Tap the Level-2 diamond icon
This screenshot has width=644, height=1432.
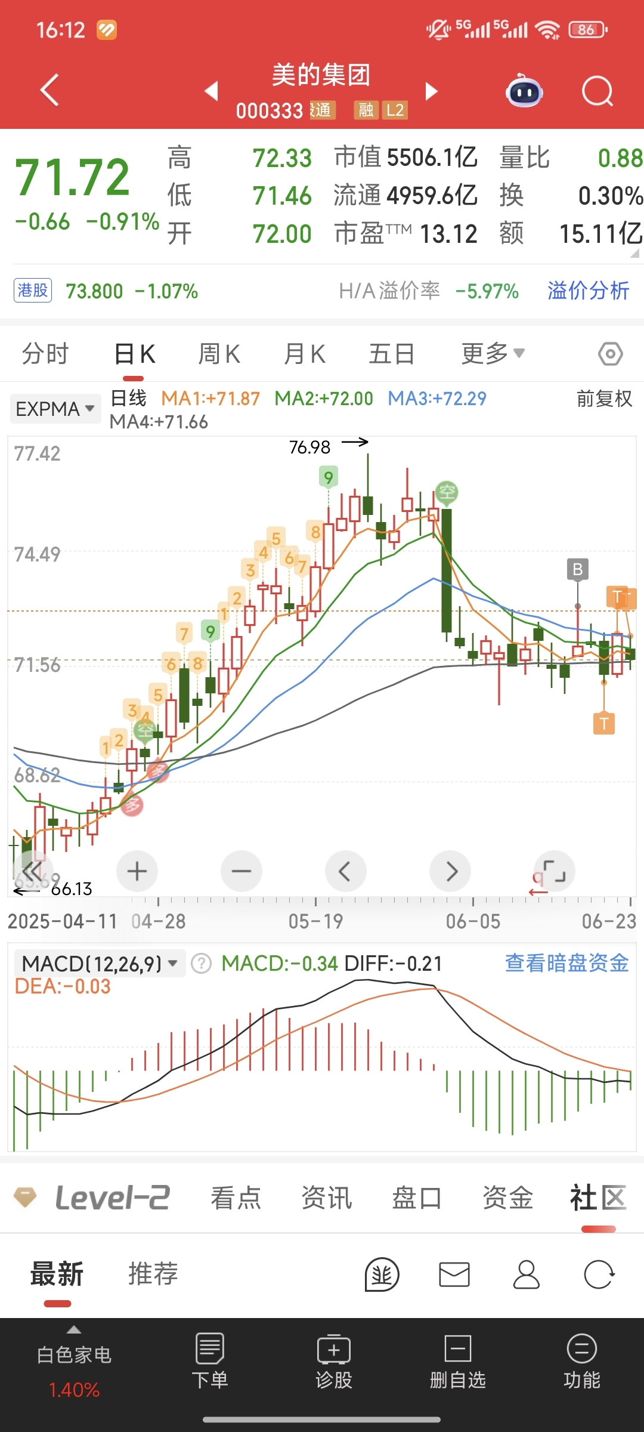pyautogui.click(x=25, y=1197)
